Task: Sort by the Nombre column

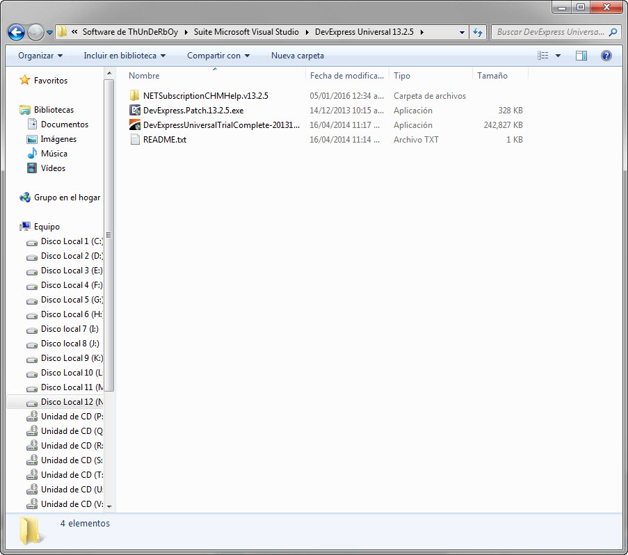Action: (144, 76)
